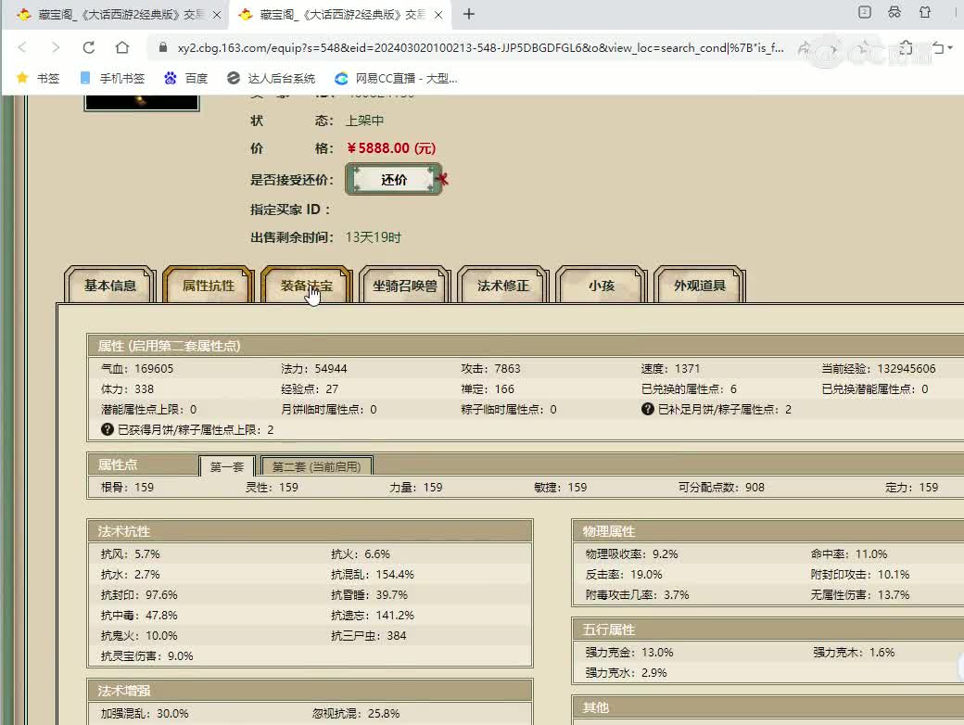Switch to the first 藏宝阁 browser tab
The image size is (964, 725).
(117, 15)
